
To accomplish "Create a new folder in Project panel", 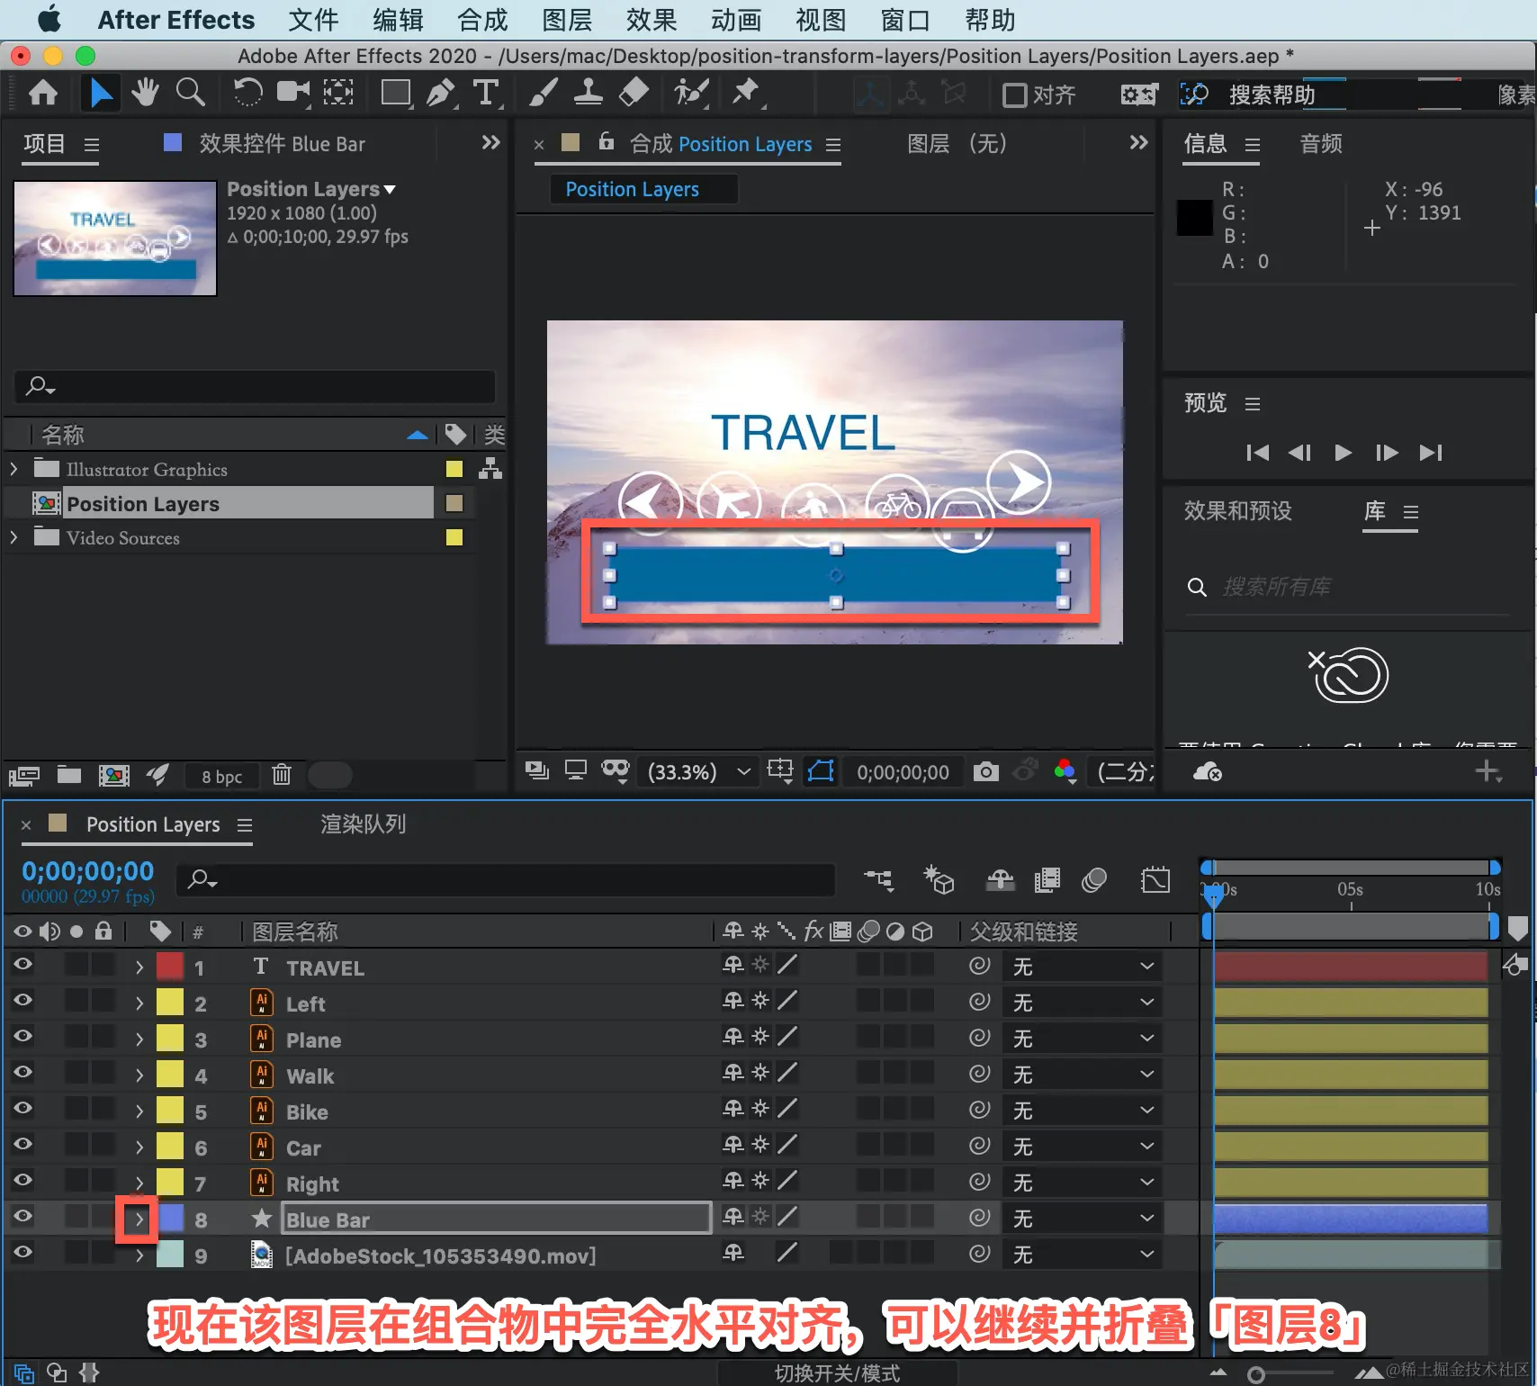I will 69,774.
